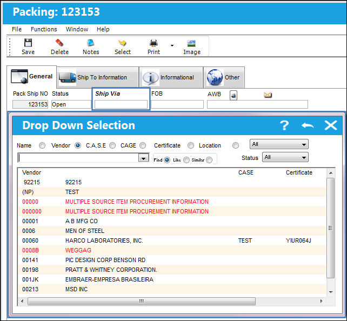Expand the search text combo box arrow
347x321 pixels.
click(144, 158)
